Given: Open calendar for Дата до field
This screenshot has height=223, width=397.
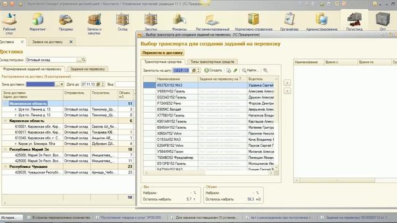Looking at the screenshot, I should coord(98,84).
